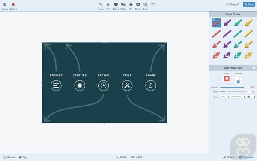257x161 pixels.
Task: Click the Width value field
Action: point(251,92)
